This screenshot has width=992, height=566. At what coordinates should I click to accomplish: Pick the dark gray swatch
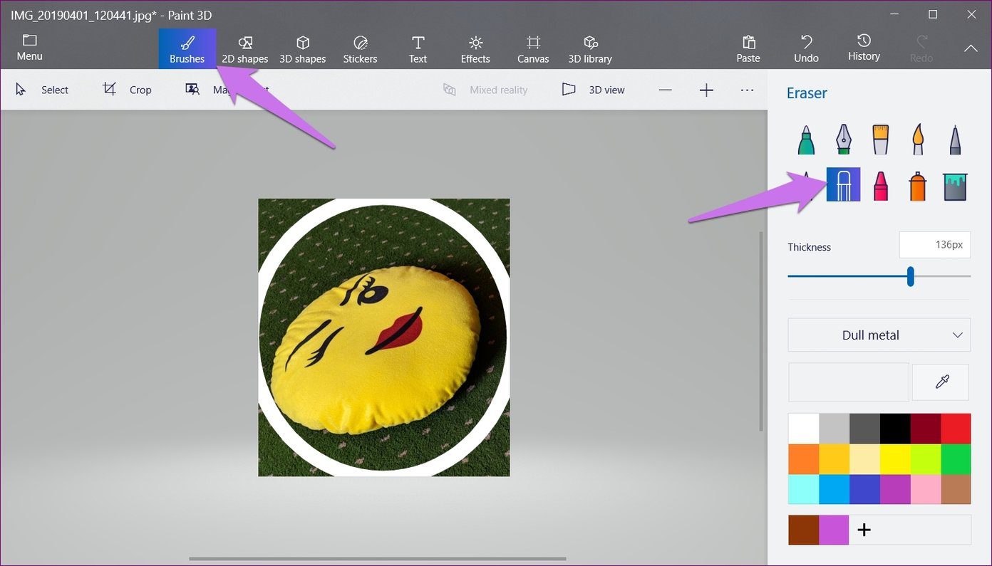pyautogui.click(x=864, y=429)
